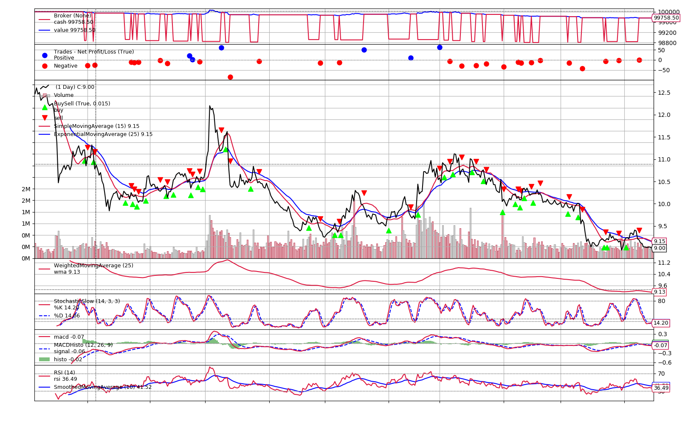The width and height of the screenshot is (688, 422).
Task: Click the StochasticSlow (14, 3, 3) label
Action: click(x=87, y=301)
